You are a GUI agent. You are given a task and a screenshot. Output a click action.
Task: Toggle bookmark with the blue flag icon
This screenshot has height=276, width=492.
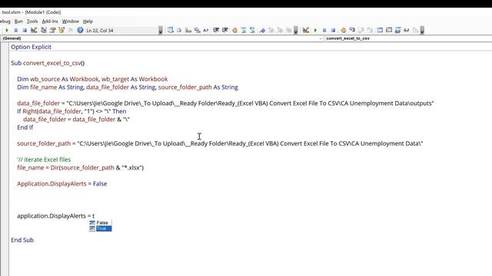click(262, 31)
